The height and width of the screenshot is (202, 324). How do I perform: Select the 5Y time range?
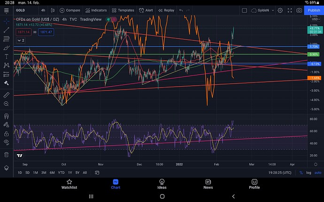point(77,172)
